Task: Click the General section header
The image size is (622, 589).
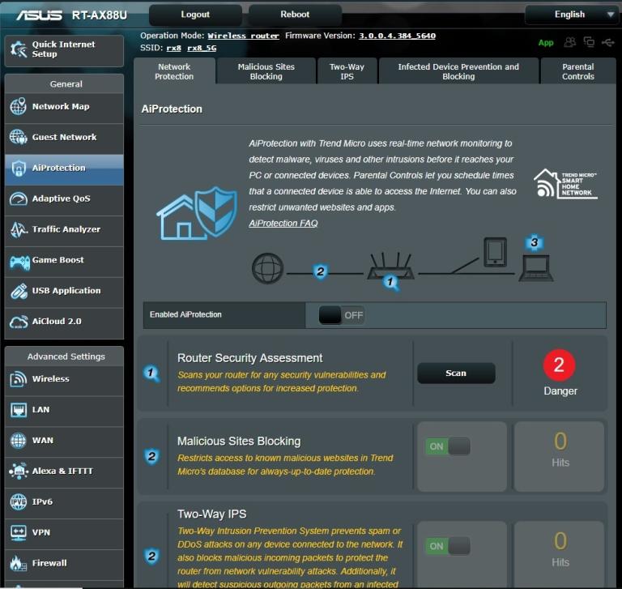Action: click(x=64, y=83)
